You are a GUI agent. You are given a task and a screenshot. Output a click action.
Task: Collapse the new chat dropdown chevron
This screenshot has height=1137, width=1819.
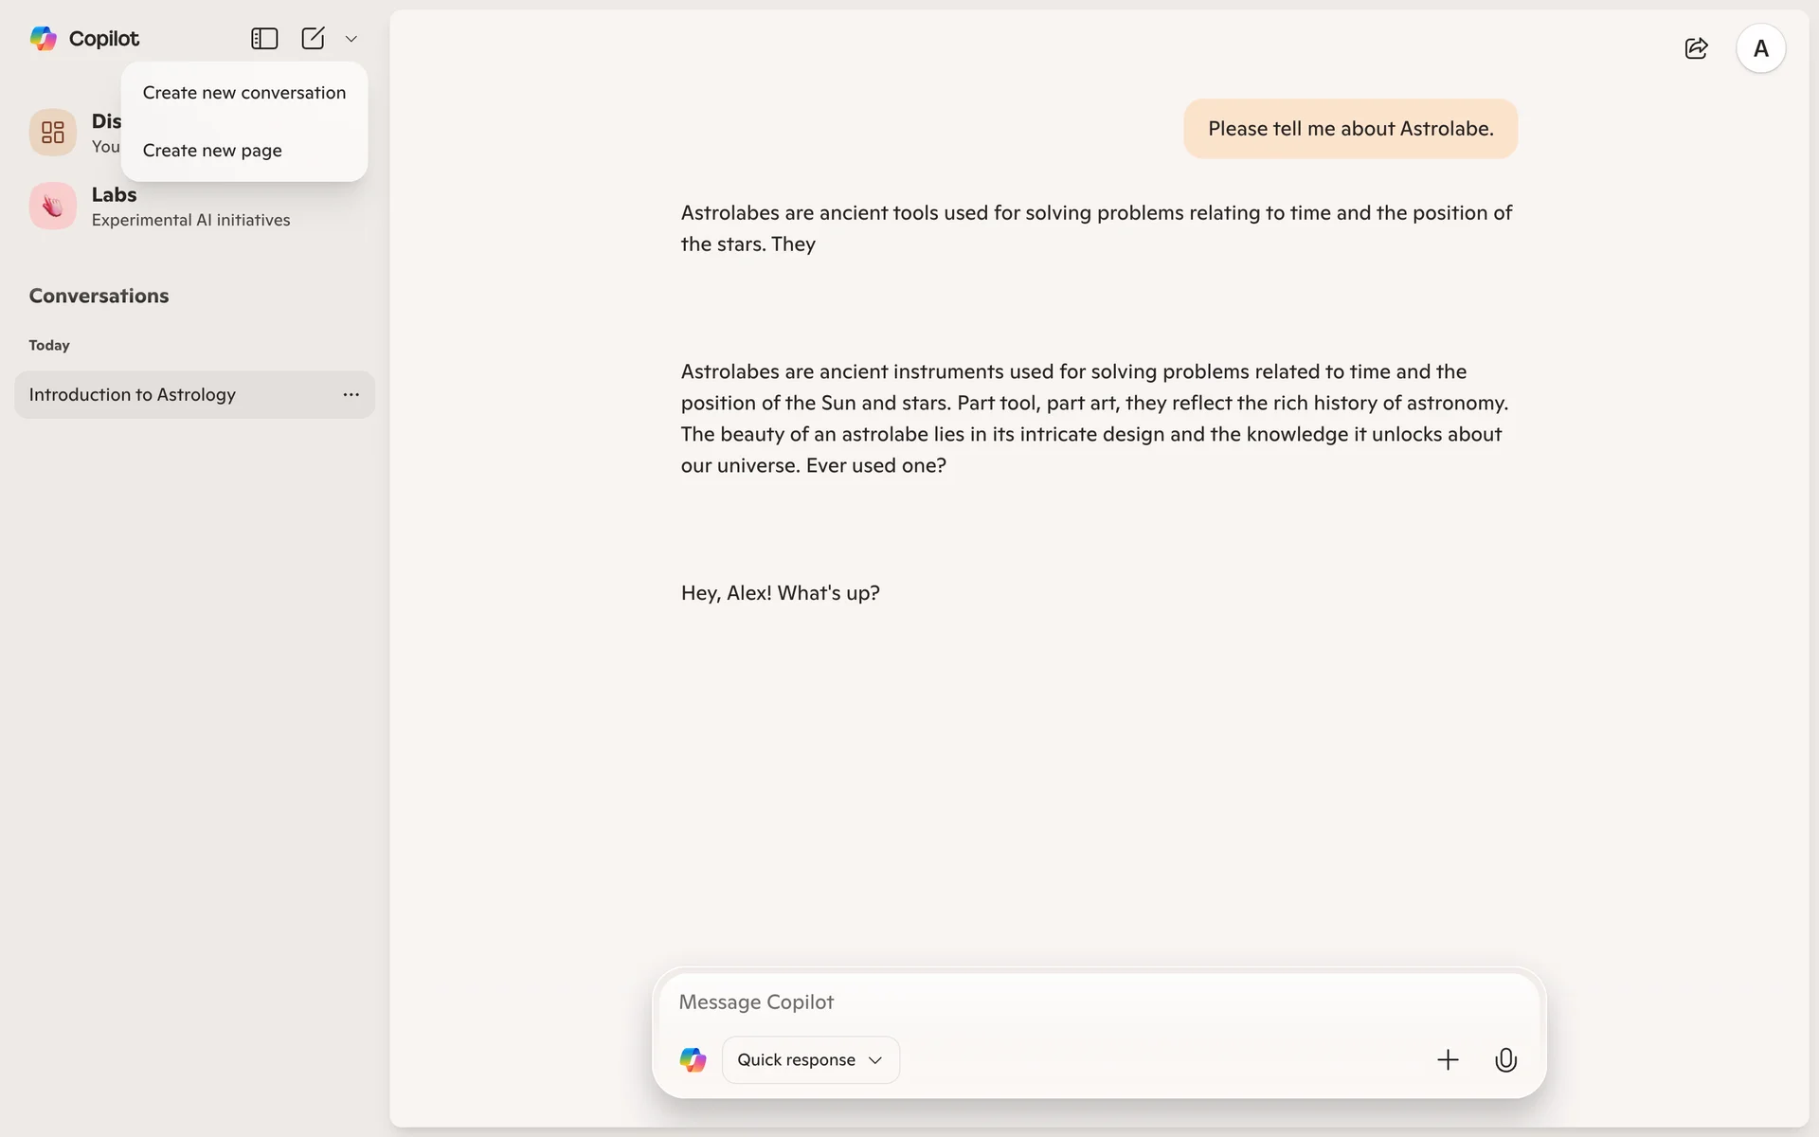pyautogui.click(x=351, y=39)
